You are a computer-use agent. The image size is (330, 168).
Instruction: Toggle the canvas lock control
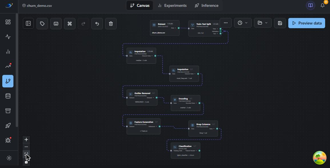point(26,162)
